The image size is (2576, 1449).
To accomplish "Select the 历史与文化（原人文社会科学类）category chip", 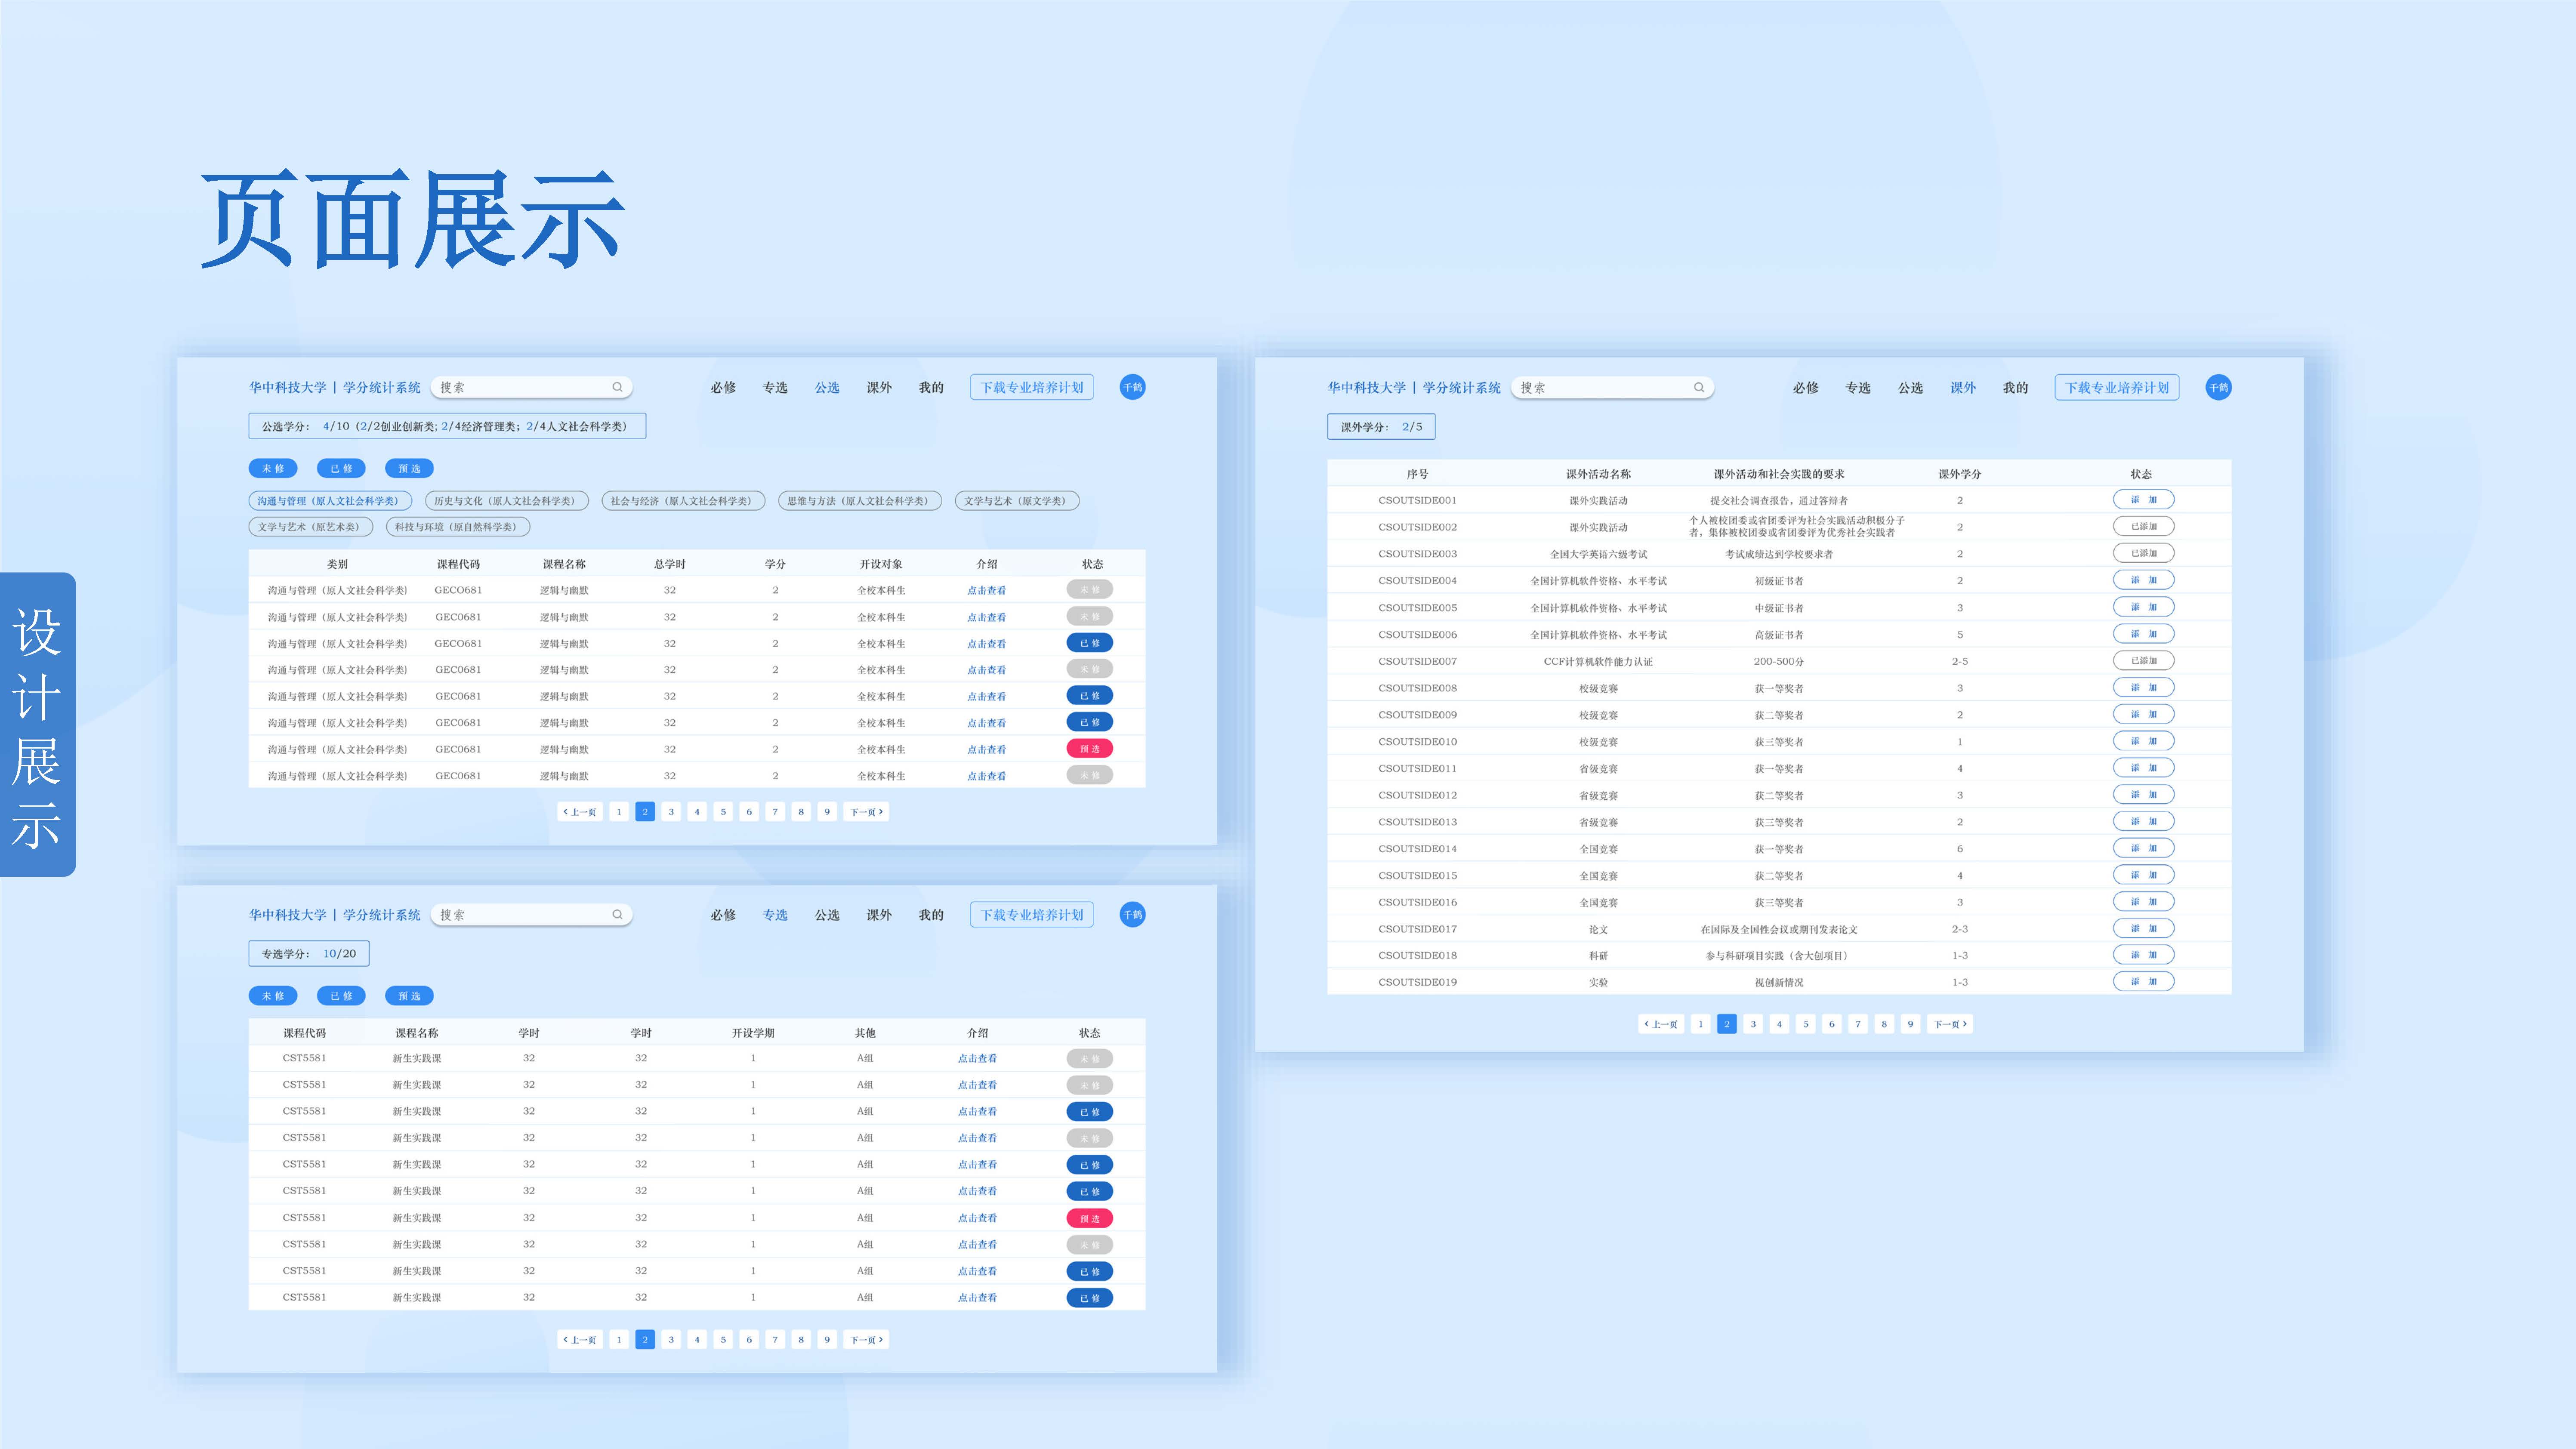I will click(x=507, y=501).
